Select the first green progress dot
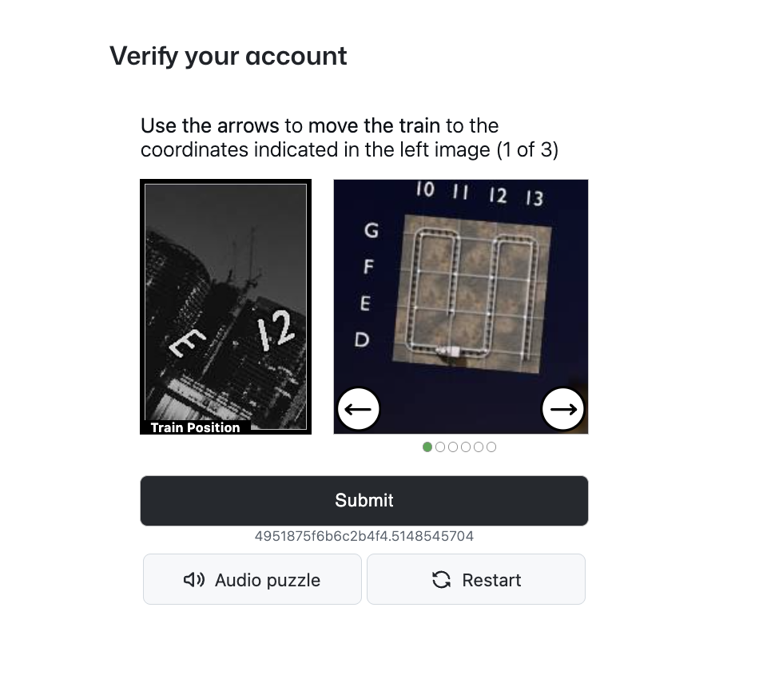759x679 pixels. 427,447
